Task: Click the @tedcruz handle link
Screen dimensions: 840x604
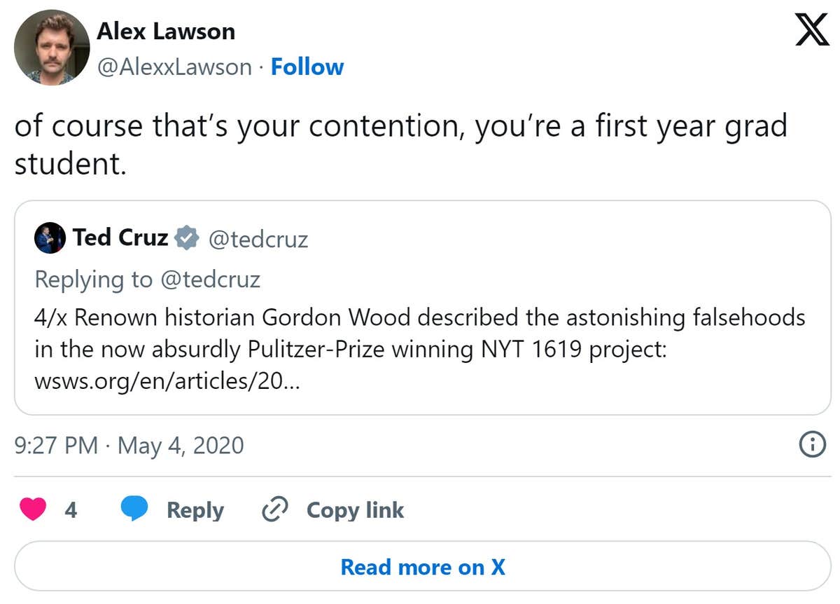Action: [258, 239]
